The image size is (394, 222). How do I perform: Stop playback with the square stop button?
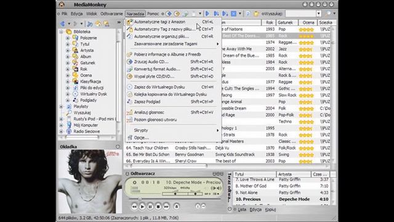[158, 207]
